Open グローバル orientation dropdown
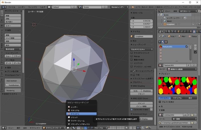Screen dimensions: 201x130 point(100,128)
